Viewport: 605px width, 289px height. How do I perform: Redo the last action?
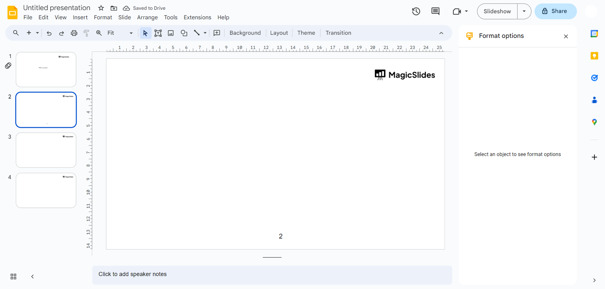coord(62,33)
